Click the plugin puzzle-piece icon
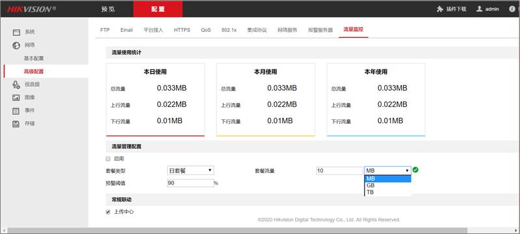The height and width of the screenshot is (234, 520). pyautogui.click(x=440, y=9)
